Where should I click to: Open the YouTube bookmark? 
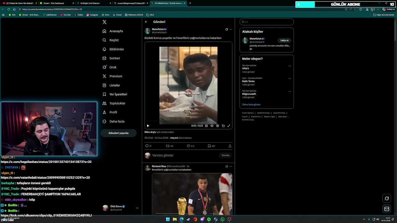pos(65,15)
